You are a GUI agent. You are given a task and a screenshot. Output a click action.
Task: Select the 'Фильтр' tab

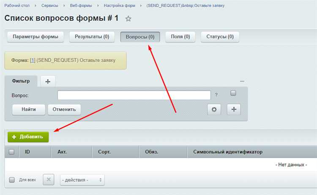21,81
